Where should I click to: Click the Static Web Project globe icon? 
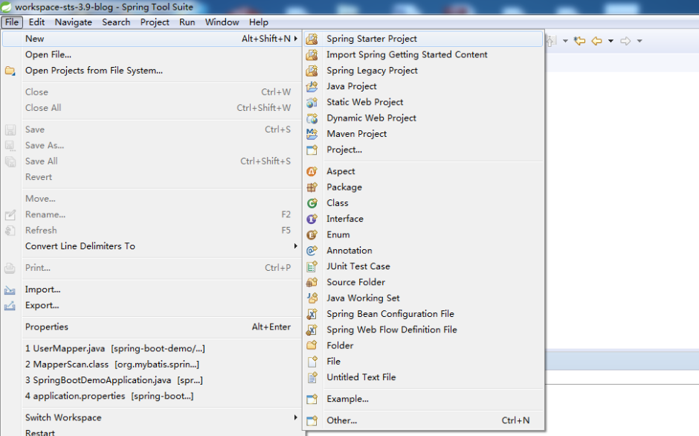312,102
